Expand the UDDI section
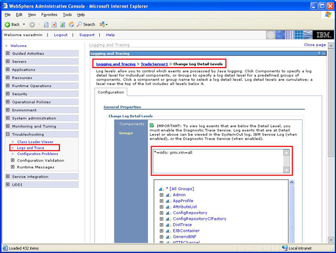This screenshot has height=253, width=336. [8, 184]
